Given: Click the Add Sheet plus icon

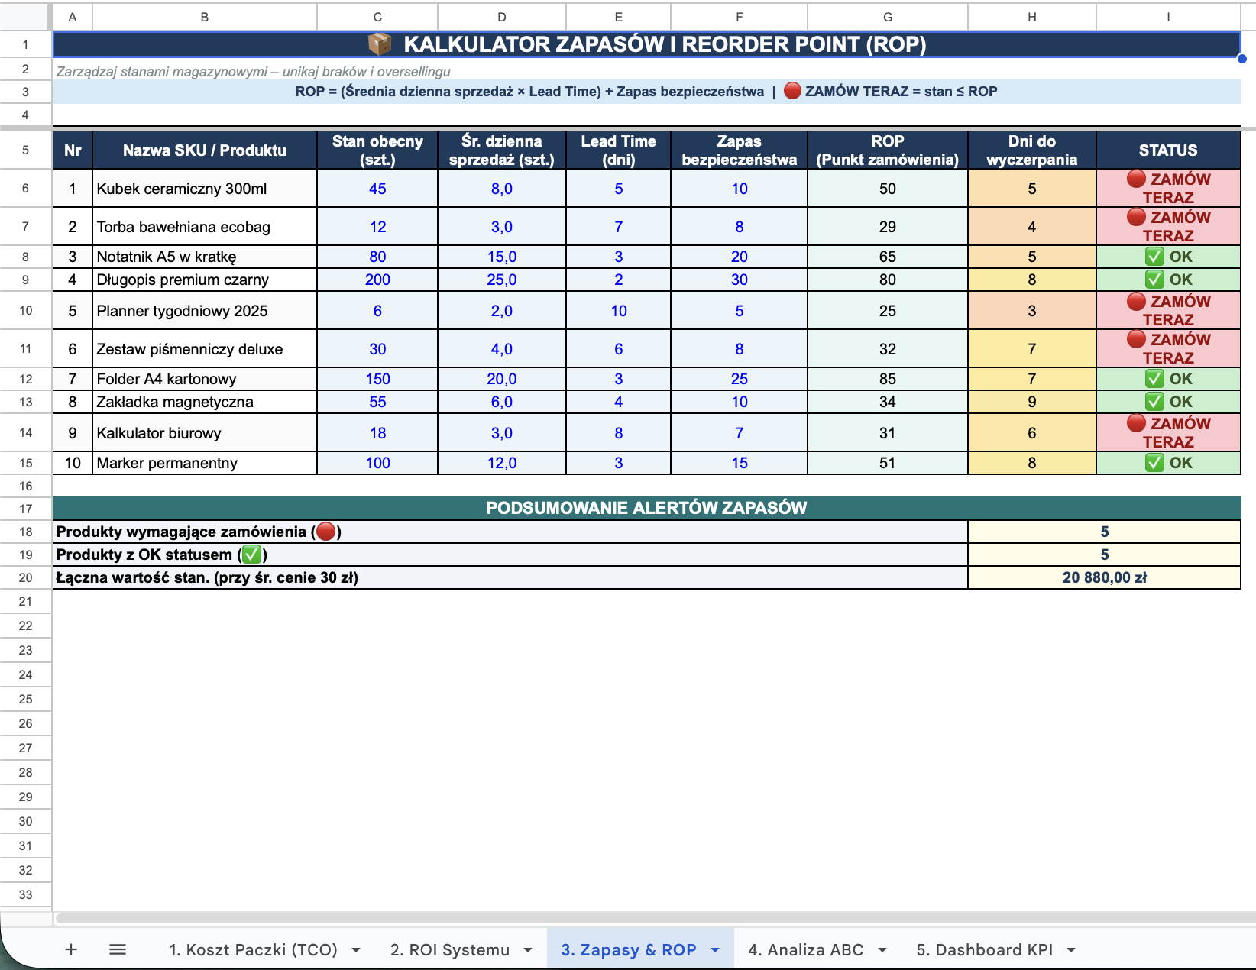Looking at the screenshot, I should click(71, 949).
